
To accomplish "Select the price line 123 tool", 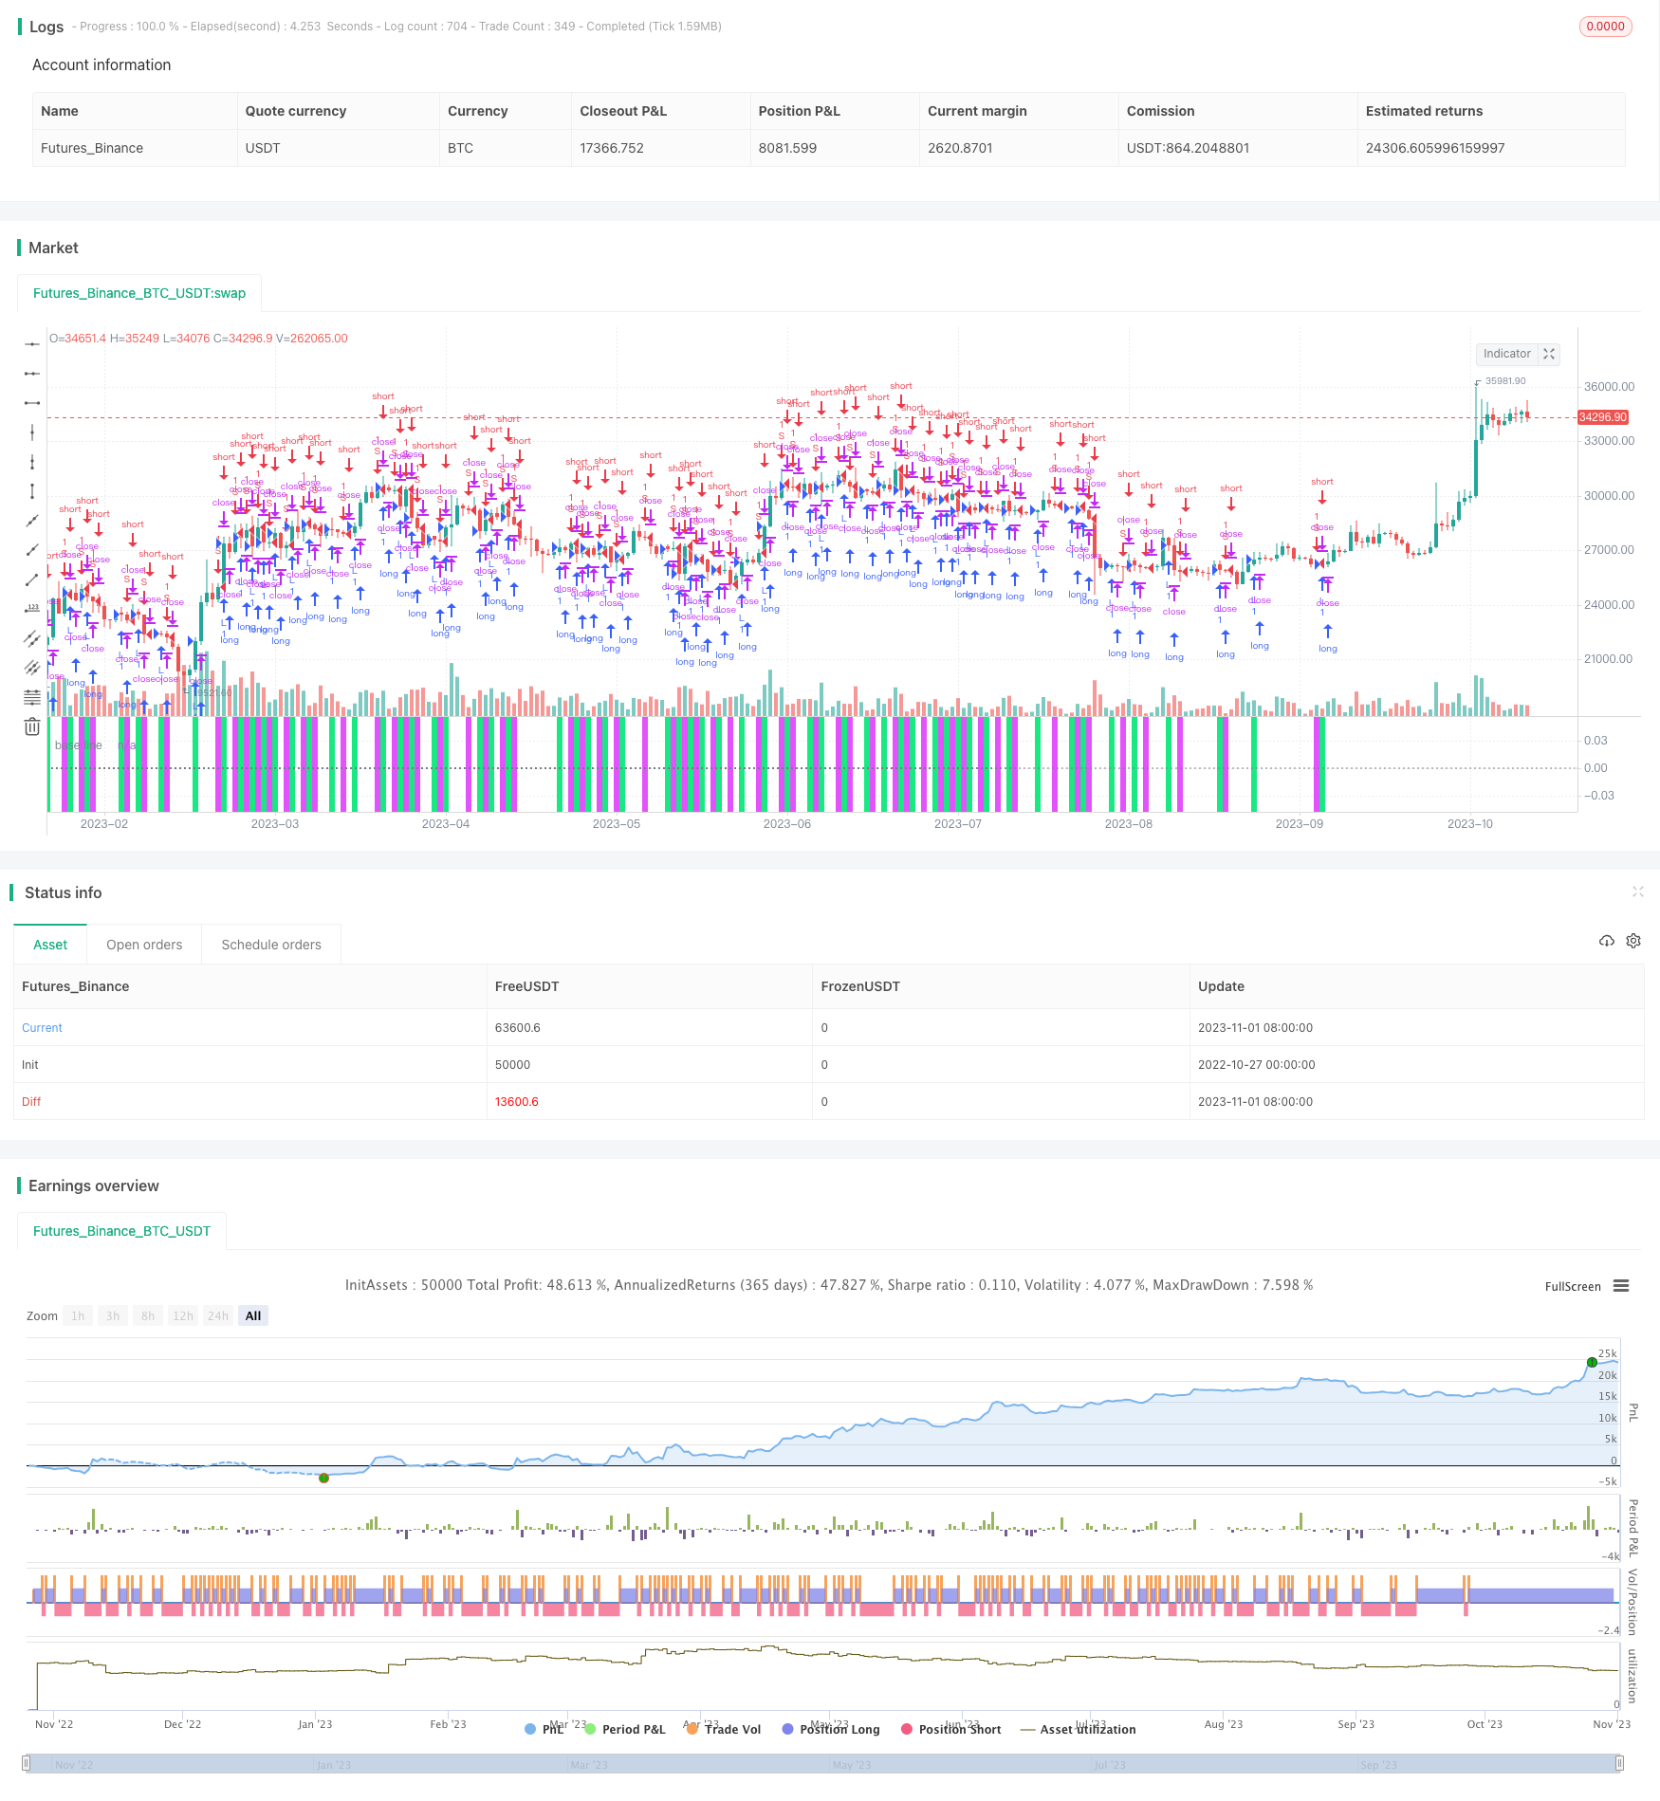I will 32,609.
